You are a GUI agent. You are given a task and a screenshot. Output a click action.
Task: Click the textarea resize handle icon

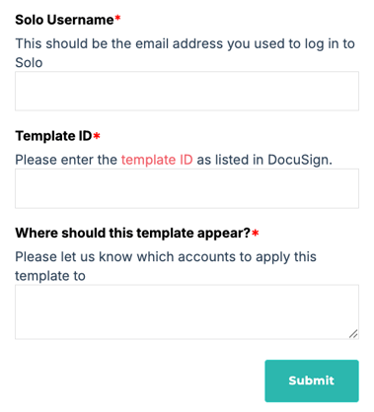(x=353, y=334)
